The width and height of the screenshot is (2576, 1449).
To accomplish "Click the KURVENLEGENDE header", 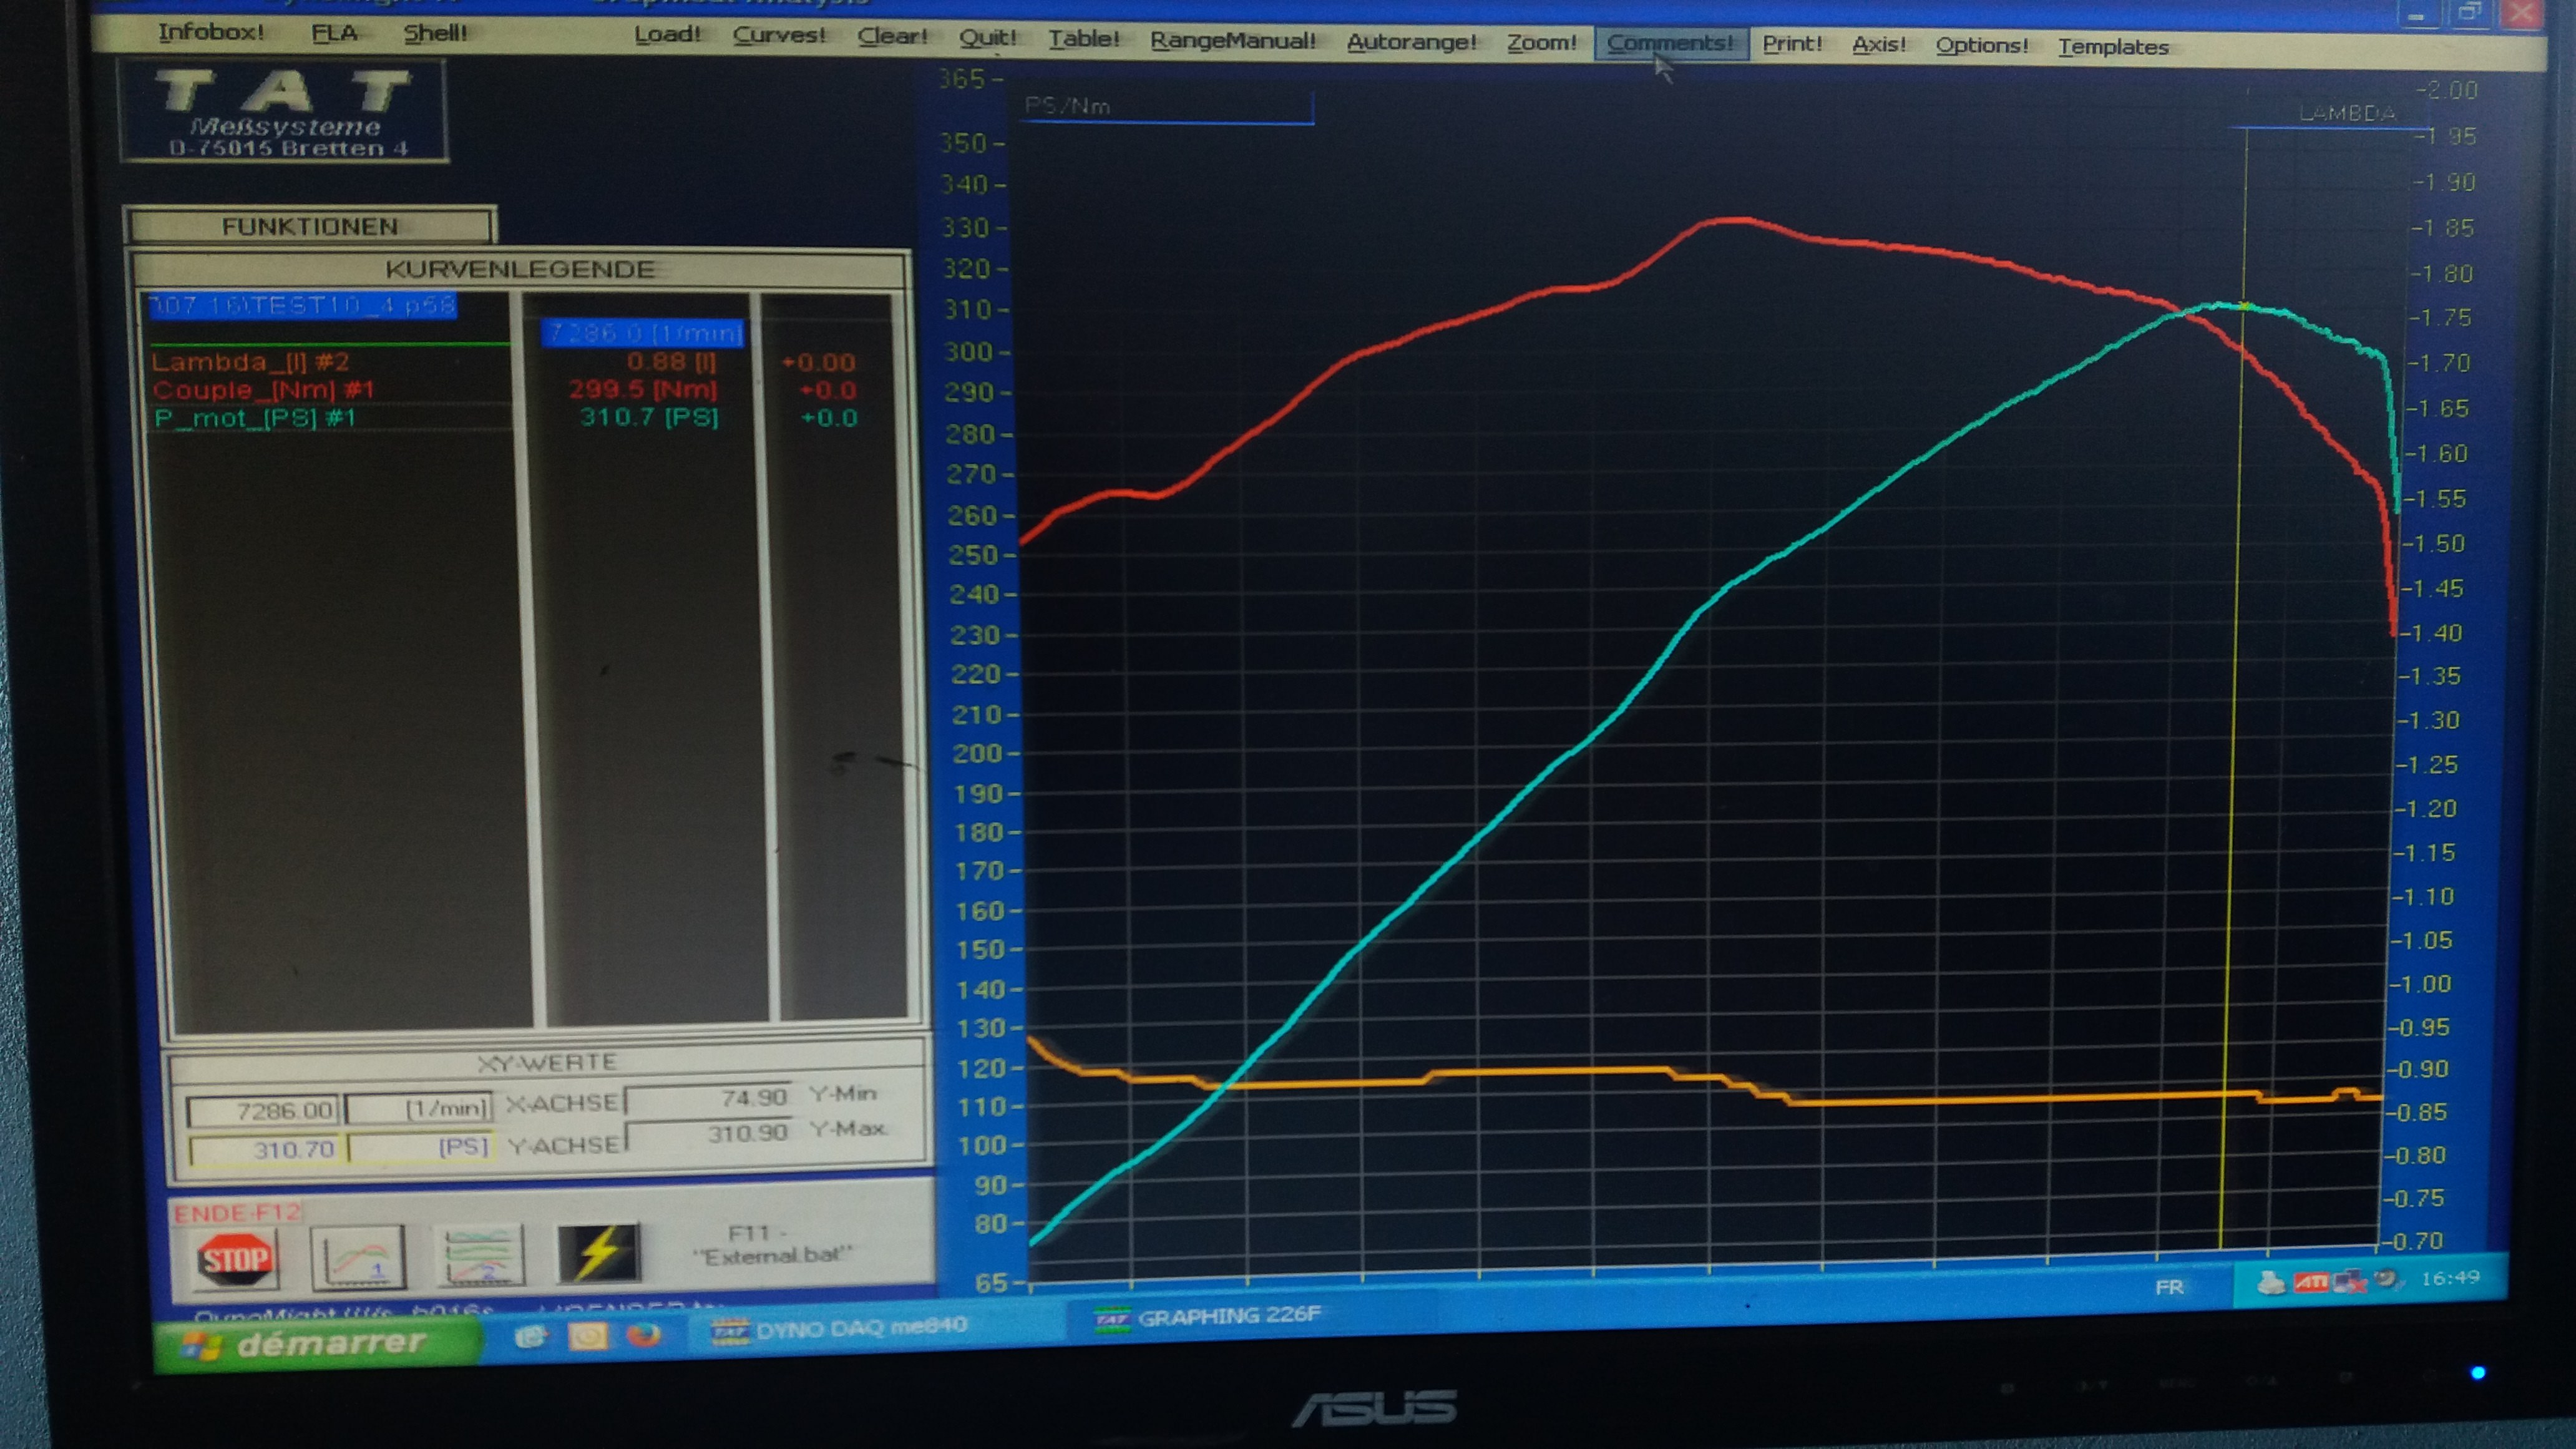I will click(x=519, y=269).
